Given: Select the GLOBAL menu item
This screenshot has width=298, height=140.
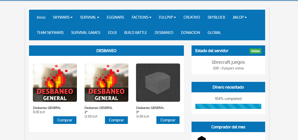Looking at the screenshot, I should 214,33.
